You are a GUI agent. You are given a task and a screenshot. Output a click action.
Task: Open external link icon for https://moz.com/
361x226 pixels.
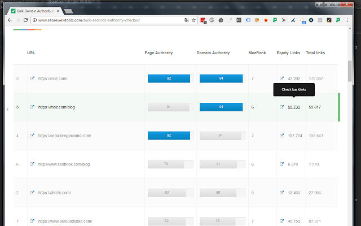click(32, 79)
